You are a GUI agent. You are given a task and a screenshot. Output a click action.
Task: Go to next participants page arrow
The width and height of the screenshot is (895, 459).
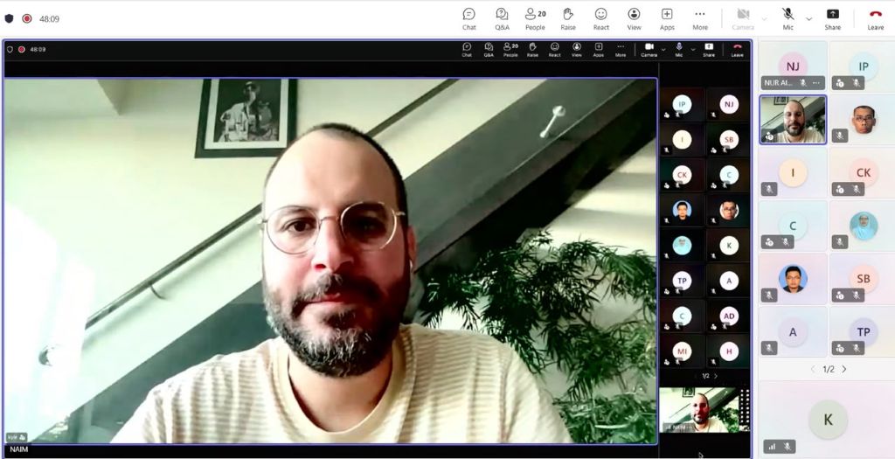coord(844,369)
